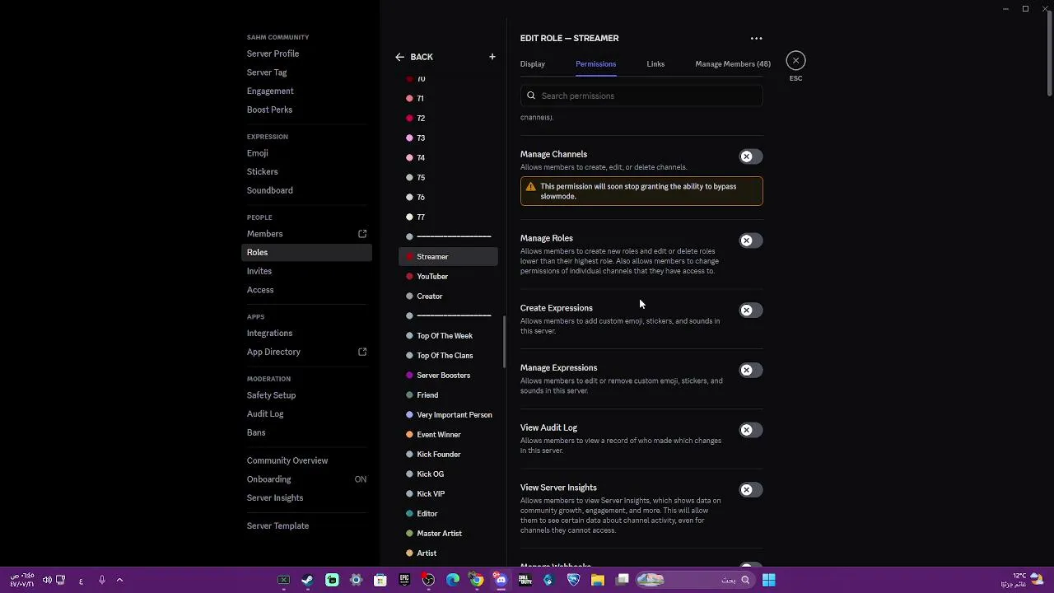Select the Kick Founder role
This screenshot has height=593, width=1054.
[448, 455]
